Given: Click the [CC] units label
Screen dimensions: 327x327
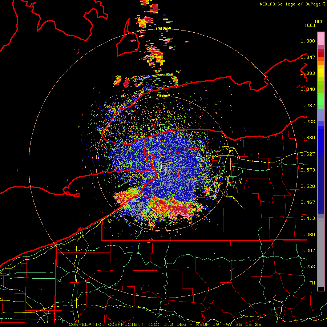Looking at the screenshot, I should pos(310,25).
